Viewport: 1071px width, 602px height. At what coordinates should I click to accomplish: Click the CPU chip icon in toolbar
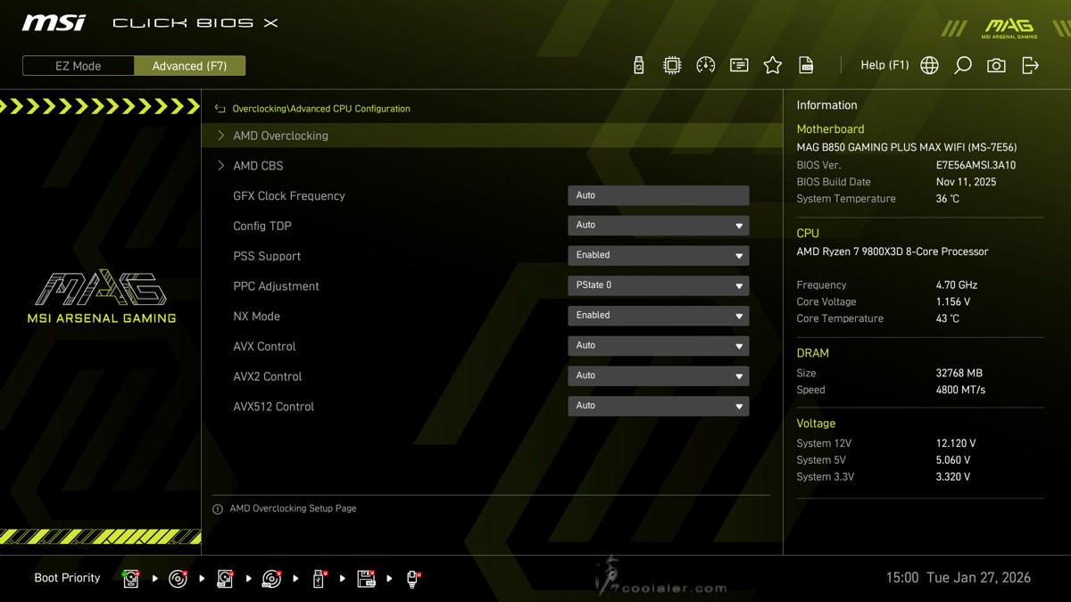(672, 65)
